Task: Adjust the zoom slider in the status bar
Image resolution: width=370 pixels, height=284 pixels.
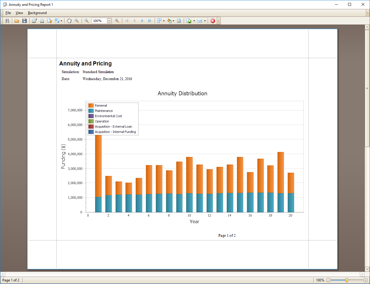Action: (x=346, y=280)
